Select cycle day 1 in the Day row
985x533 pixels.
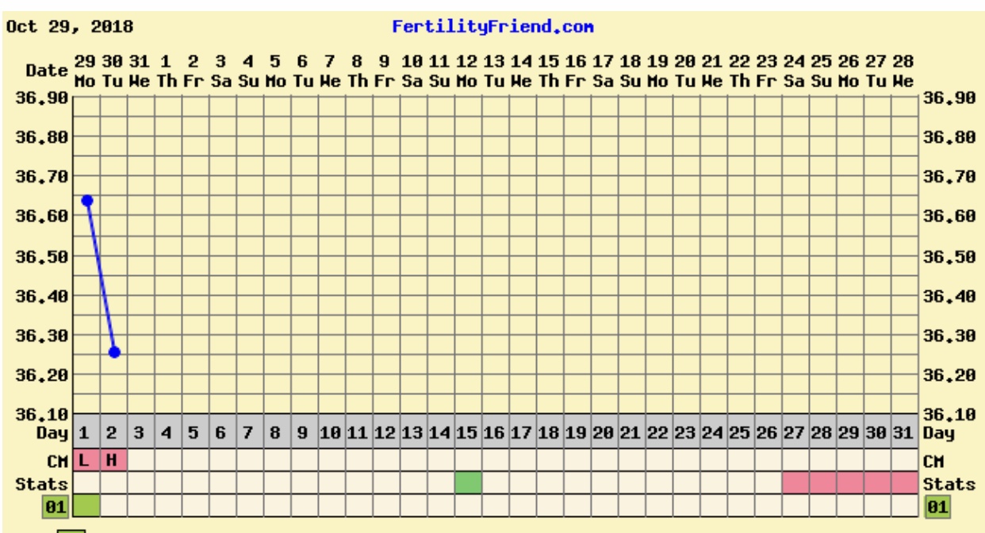pos(87,435)
